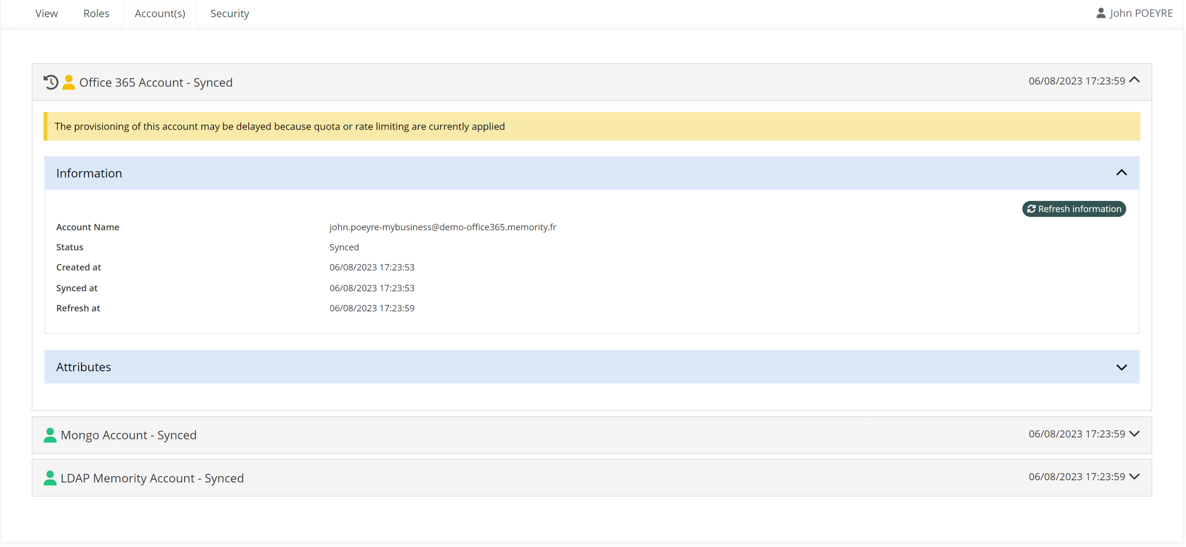Click the green user icon for LDAP Memority Account
The height and width of the screenshot is (547, 1186).
50,478
